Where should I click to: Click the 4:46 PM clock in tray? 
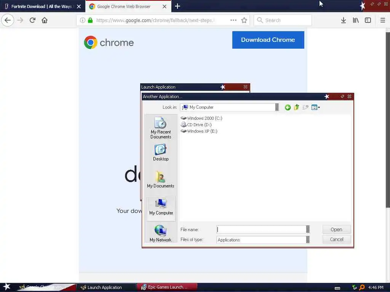click(376, 287)
